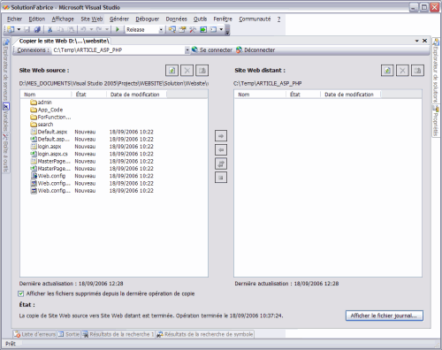Screen dimensions: 442x350
Task: Click the Redo toolbar icon
Action: [99, 29]
